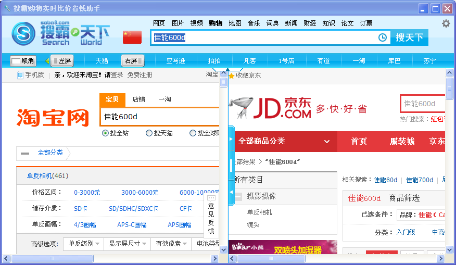Click the right pane vertical scrollbar thumb
The image size is (456, 265).
click(449, 89)
